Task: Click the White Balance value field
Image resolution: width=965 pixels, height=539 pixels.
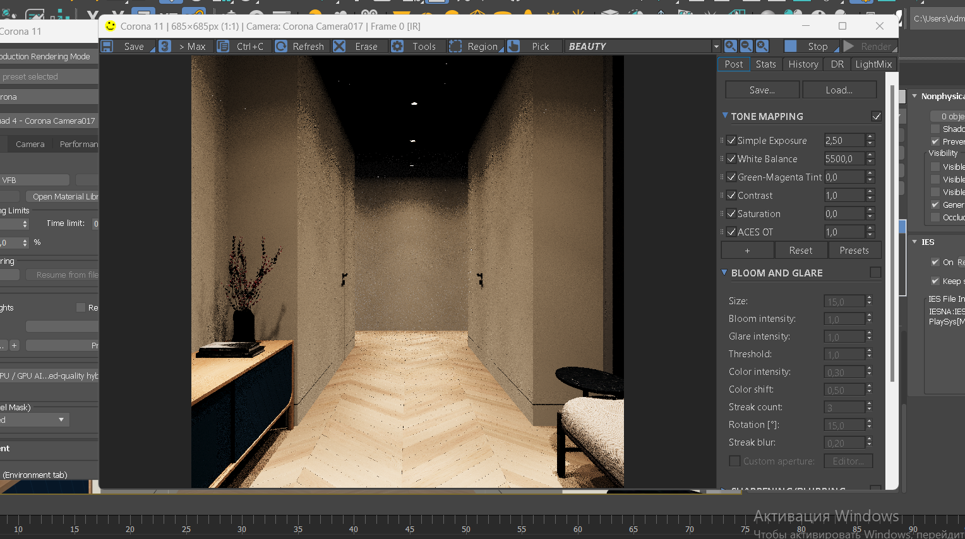Action: tap(844, 158)
